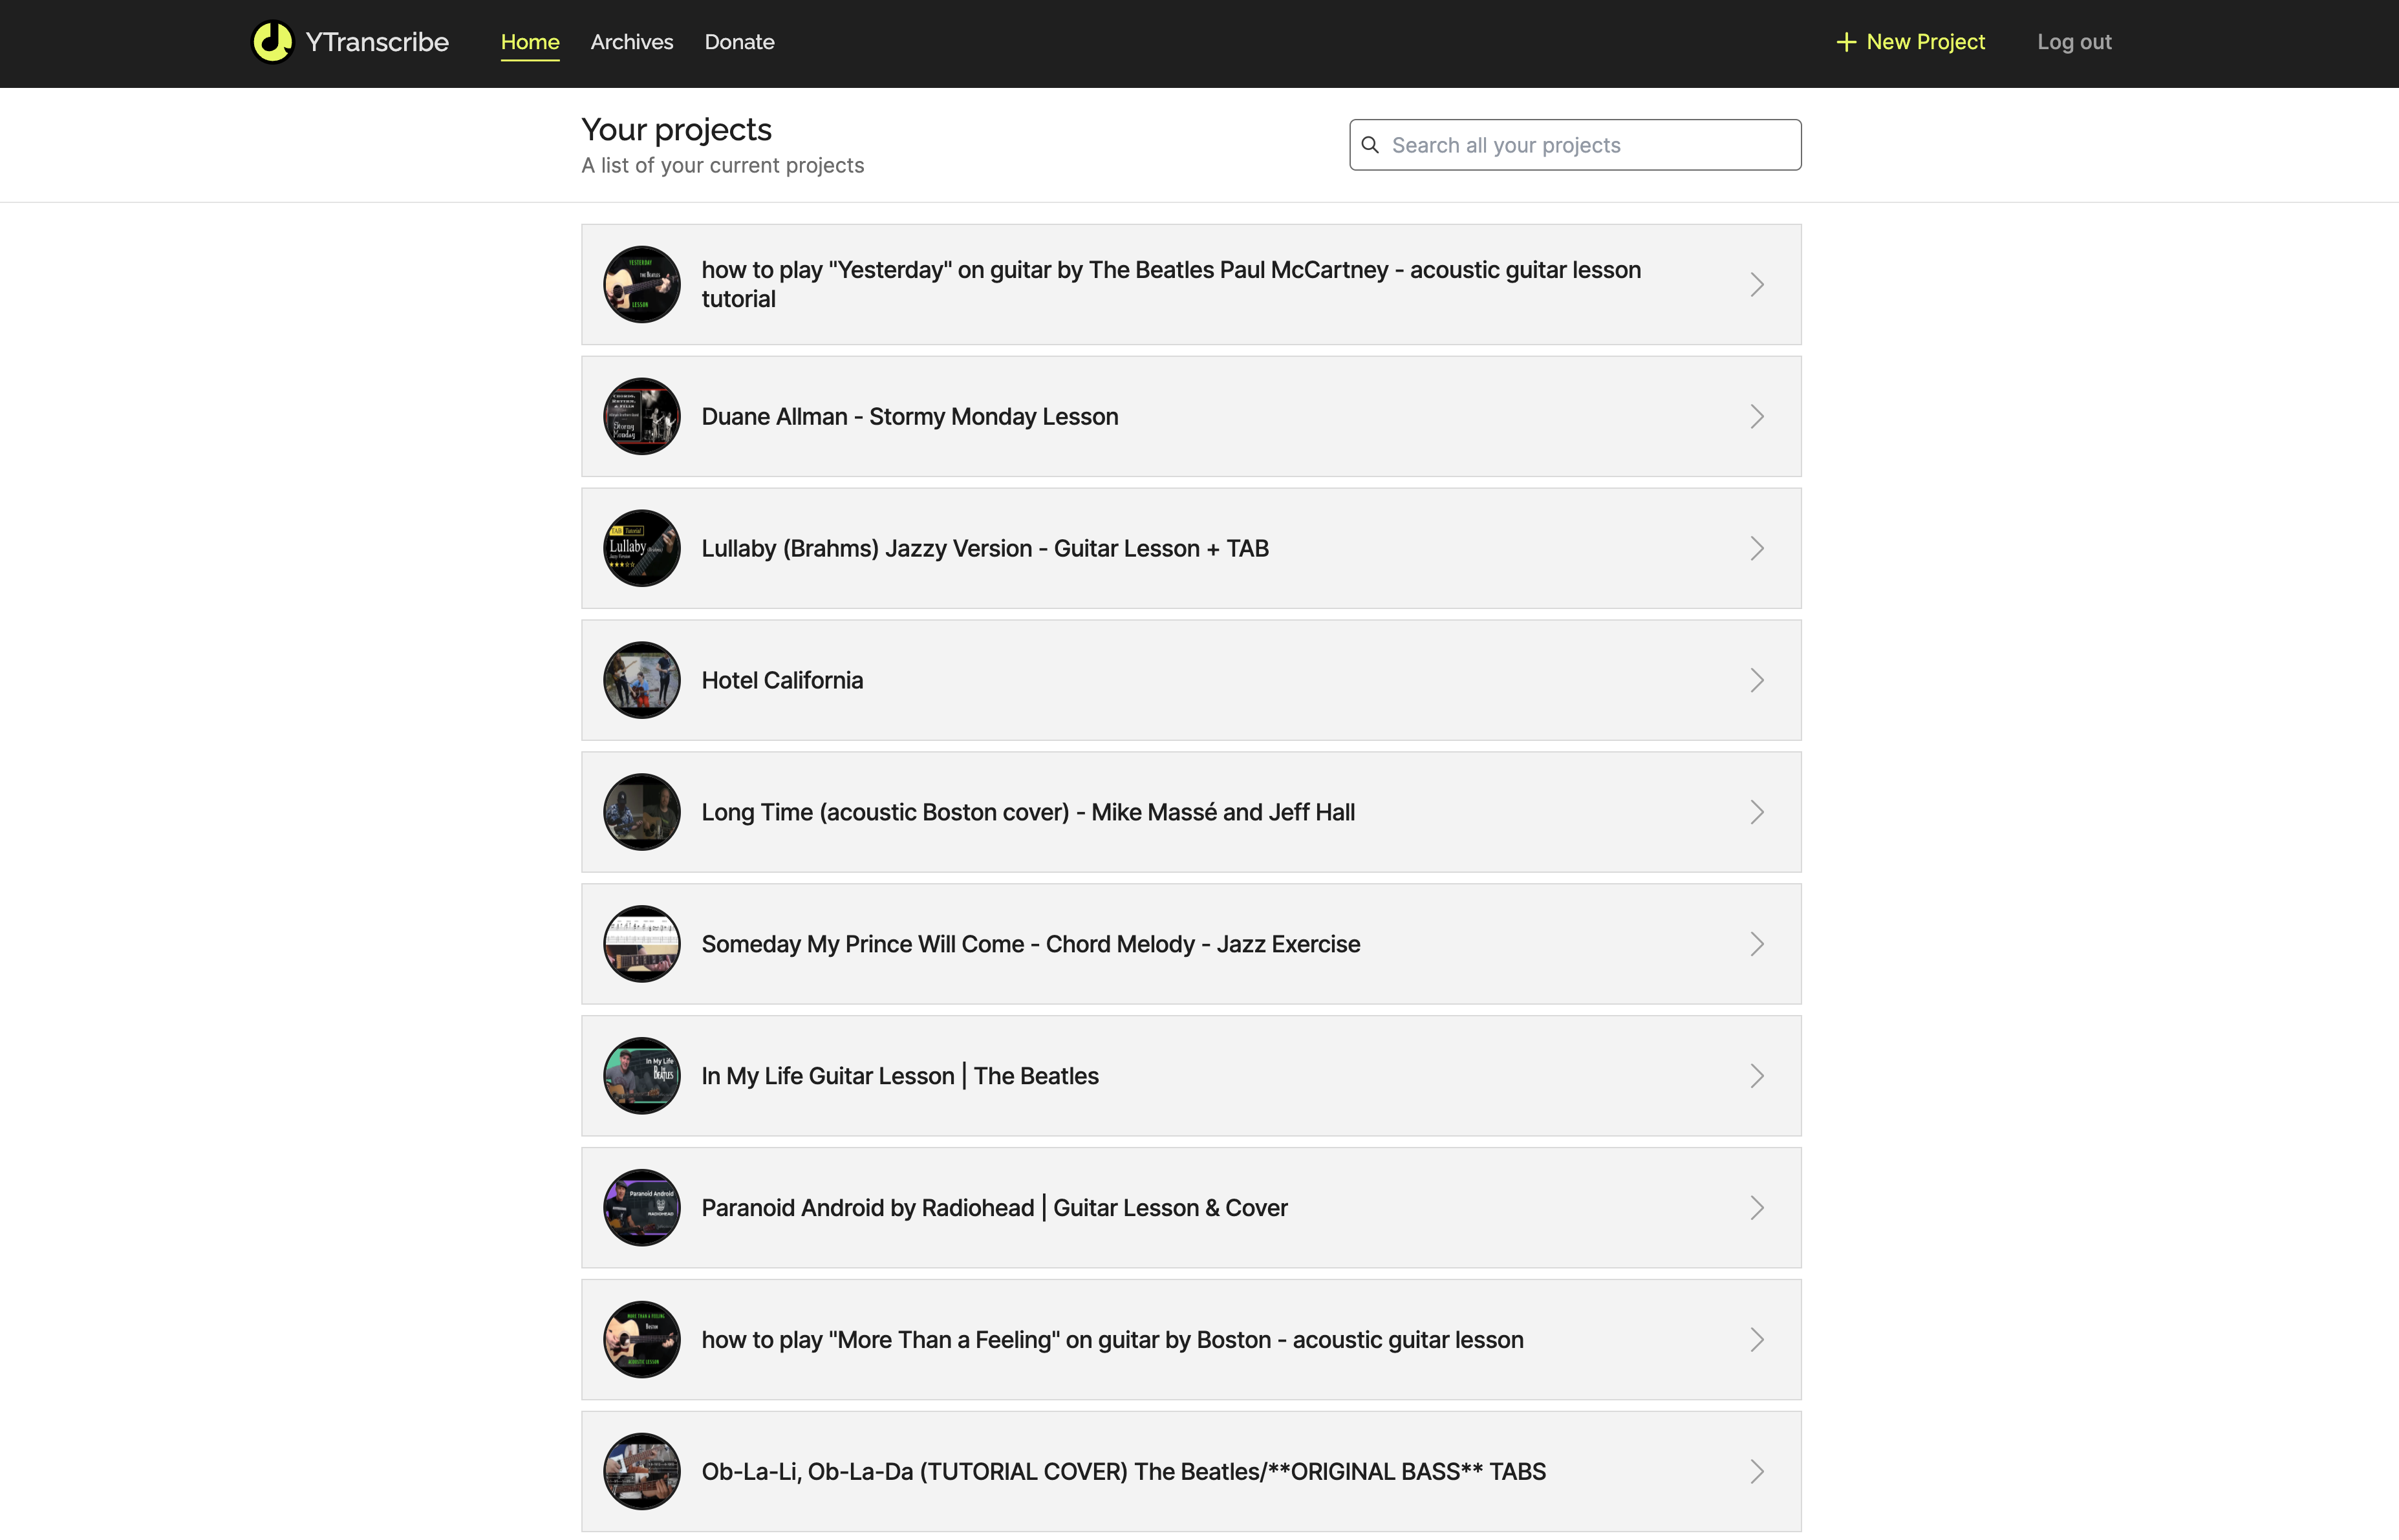Click the magnifier icon in search box
Screen dimensions: 2399x1540
(1370, 145)
